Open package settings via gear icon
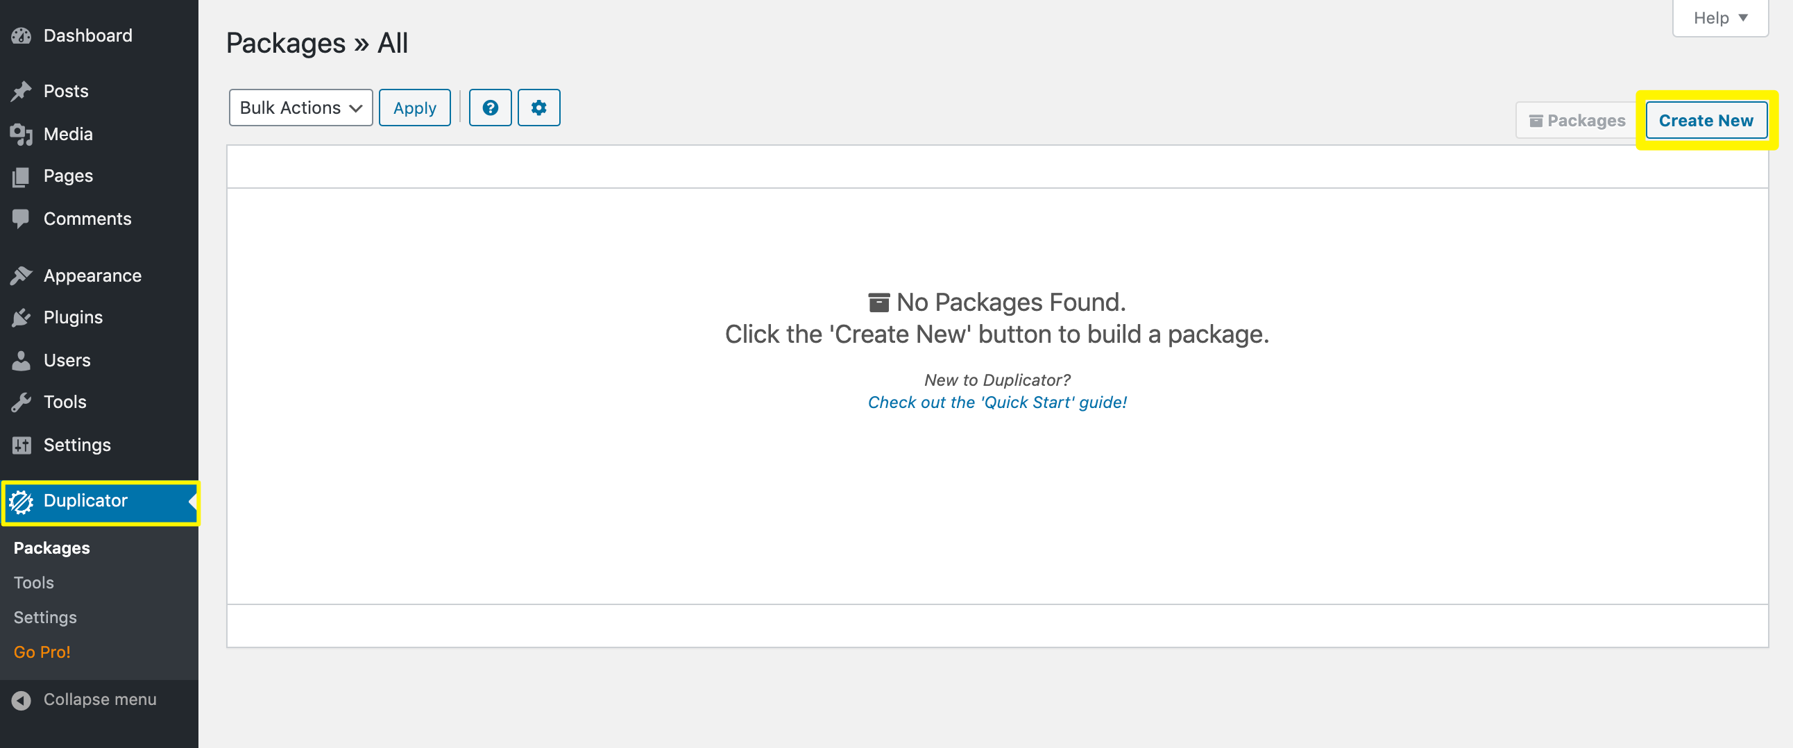 point(538,108)
